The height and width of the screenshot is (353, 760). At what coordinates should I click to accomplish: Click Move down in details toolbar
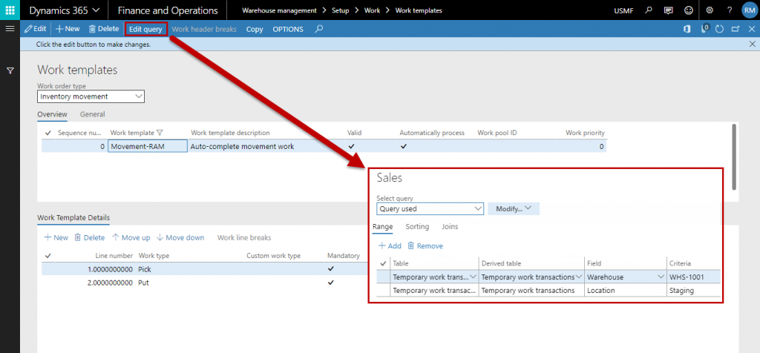(180, 238)
